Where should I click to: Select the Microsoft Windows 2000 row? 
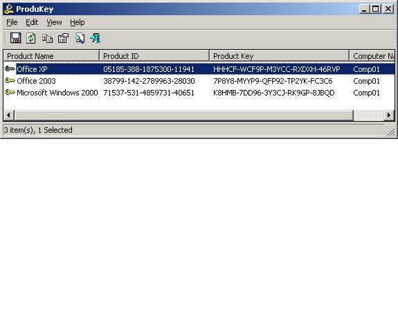(x=199, y=93)
